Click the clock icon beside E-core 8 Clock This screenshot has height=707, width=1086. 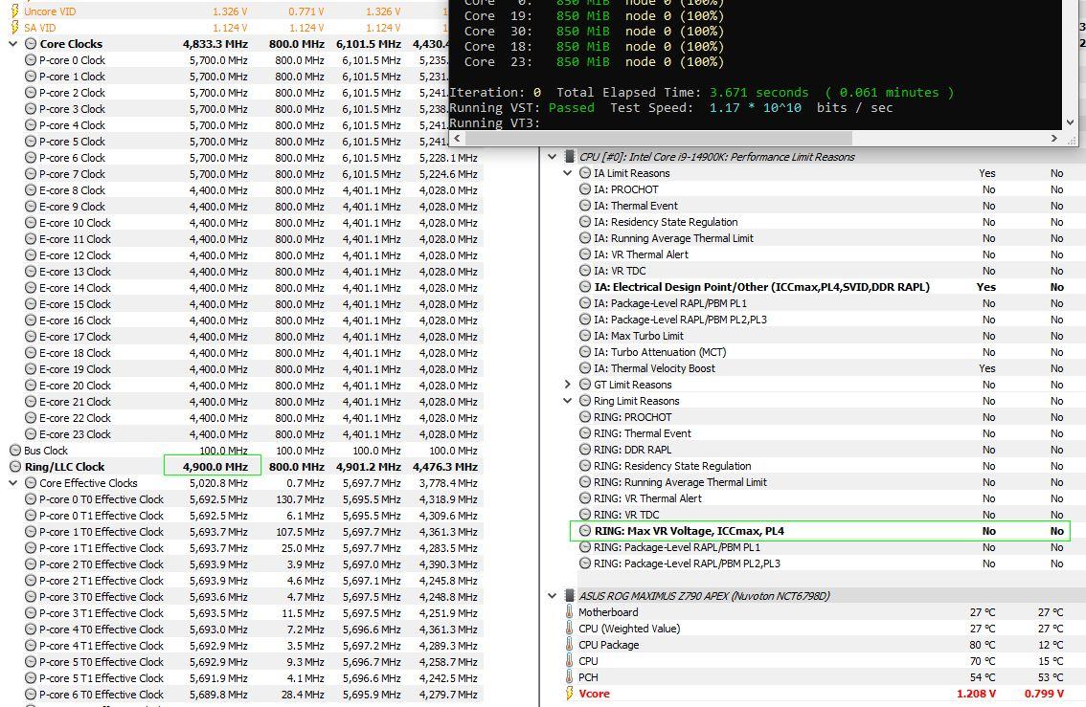[31, 190]
